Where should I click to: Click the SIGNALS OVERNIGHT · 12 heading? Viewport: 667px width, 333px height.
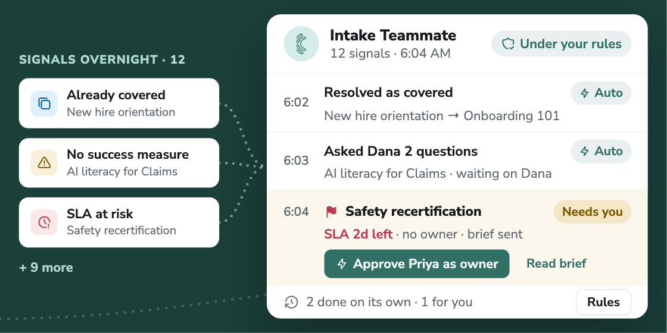(102, 59)
